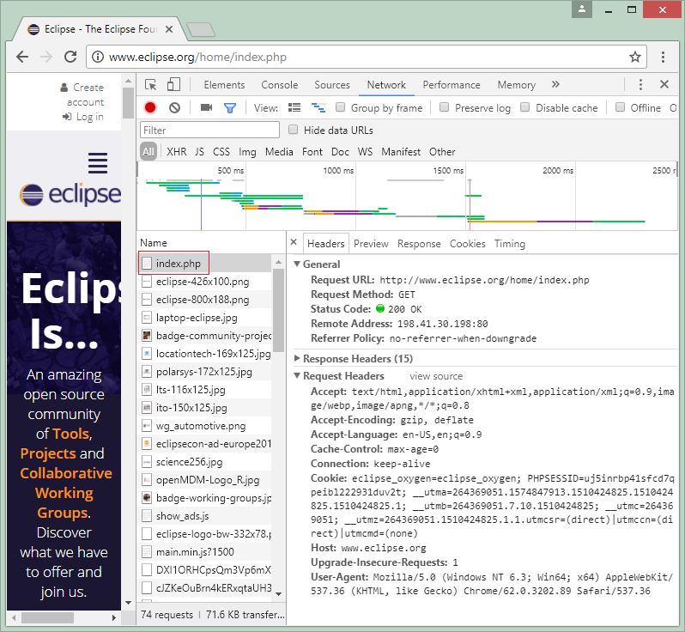The height and width of the screenshot is (632, 685).
Task: Click the Eclipse logo
Action: pos(70,195)
